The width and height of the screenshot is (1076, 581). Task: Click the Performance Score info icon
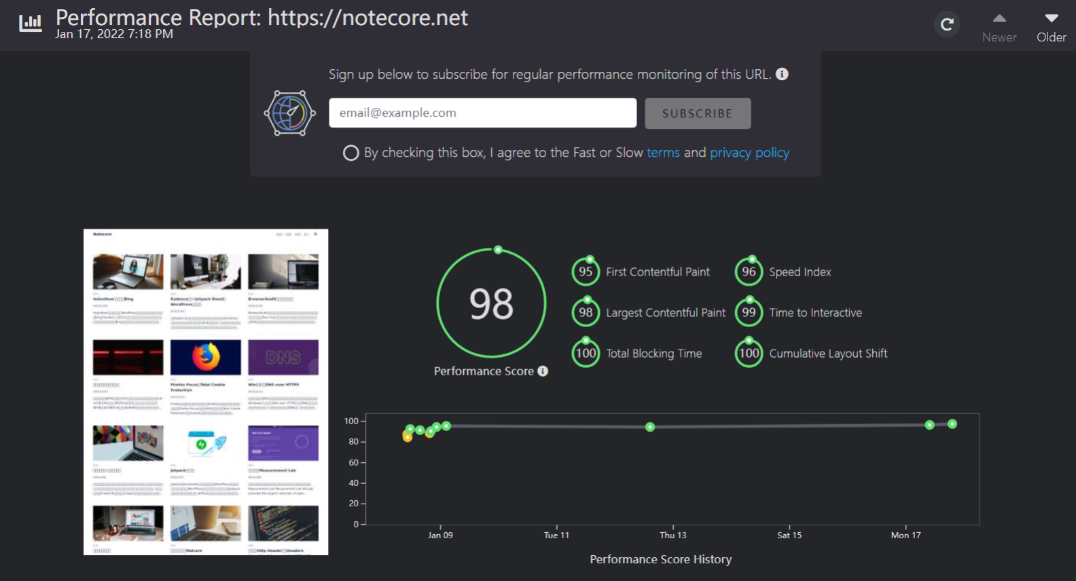[x=543, y=371]
